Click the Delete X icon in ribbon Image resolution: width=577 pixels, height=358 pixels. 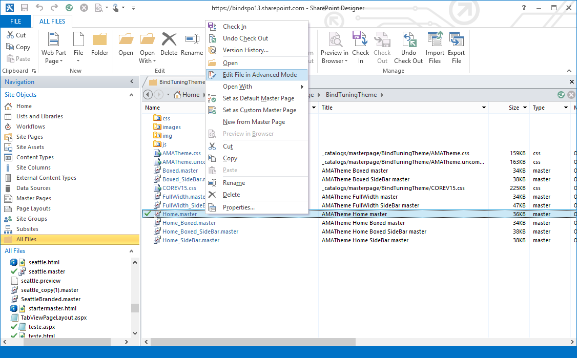point(169,39)
